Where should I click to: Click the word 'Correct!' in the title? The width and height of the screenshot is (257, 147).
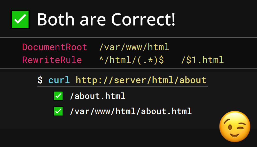[x=143, y=19]
